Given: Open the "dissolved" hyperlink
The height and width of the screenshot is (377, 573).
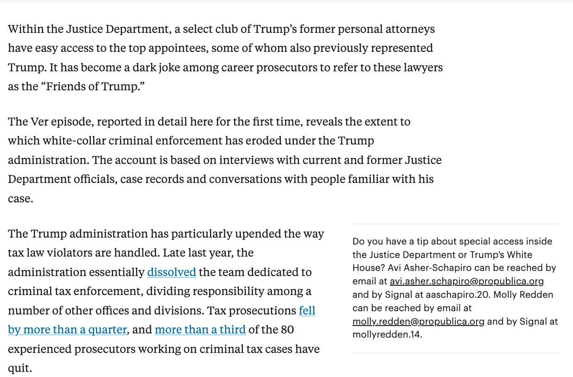Looking at the screenshot, I should [172, 272].
